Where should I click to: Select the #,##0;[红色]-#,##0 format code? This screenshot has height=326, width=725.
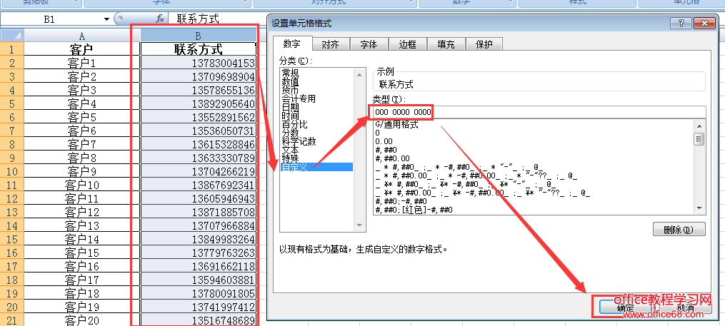(x=414, y=210)
